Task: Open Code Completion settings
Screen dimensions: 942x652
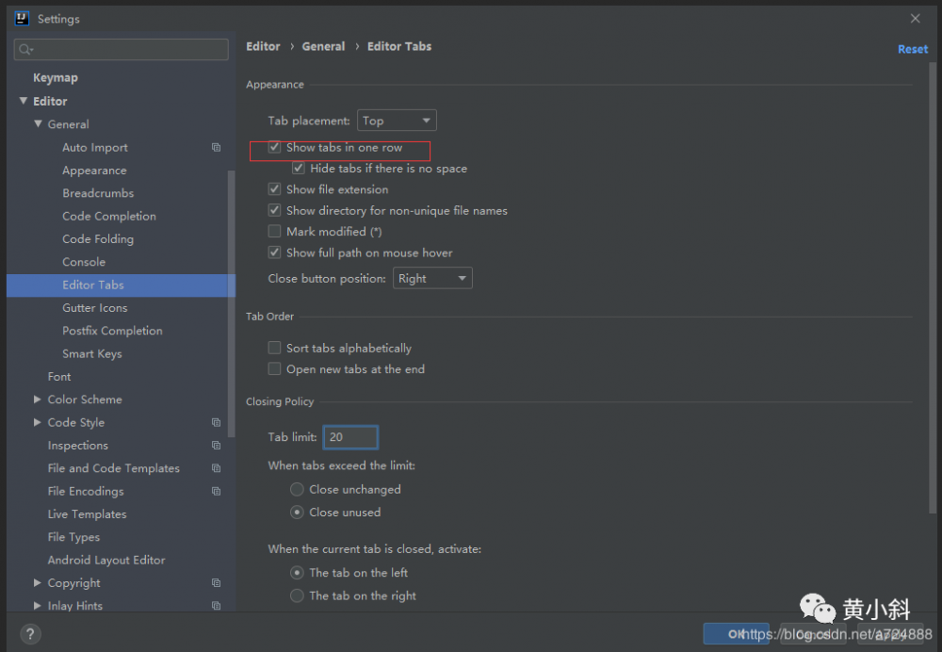Action: [109, 216]
